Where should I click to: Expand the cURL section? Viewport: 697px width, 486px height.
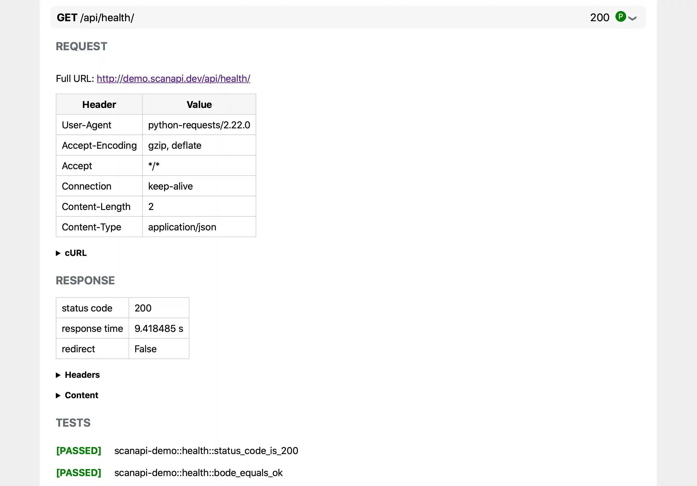pos(75,253)
